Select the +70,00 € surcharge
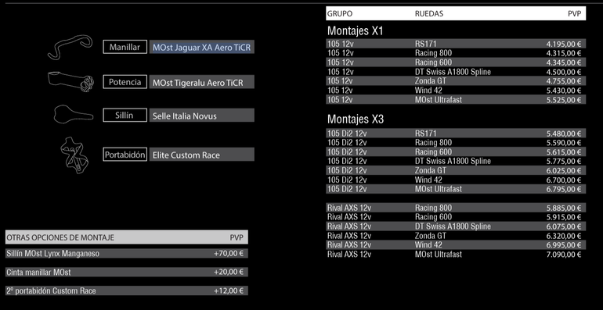Screen dimensions: 603x310 point(229,253)
